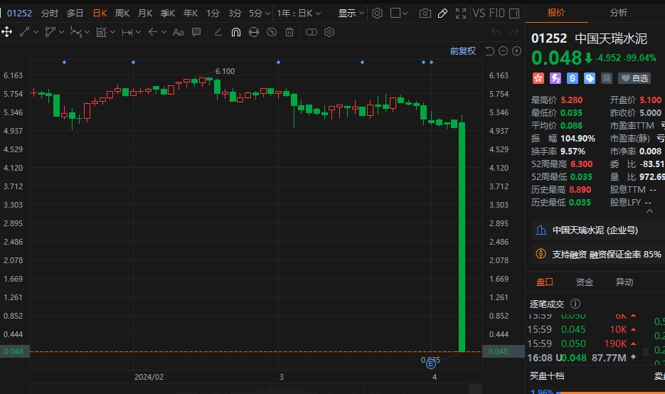
Task: Open the chart settings gear icon
Action: click(x=377, y=14)
